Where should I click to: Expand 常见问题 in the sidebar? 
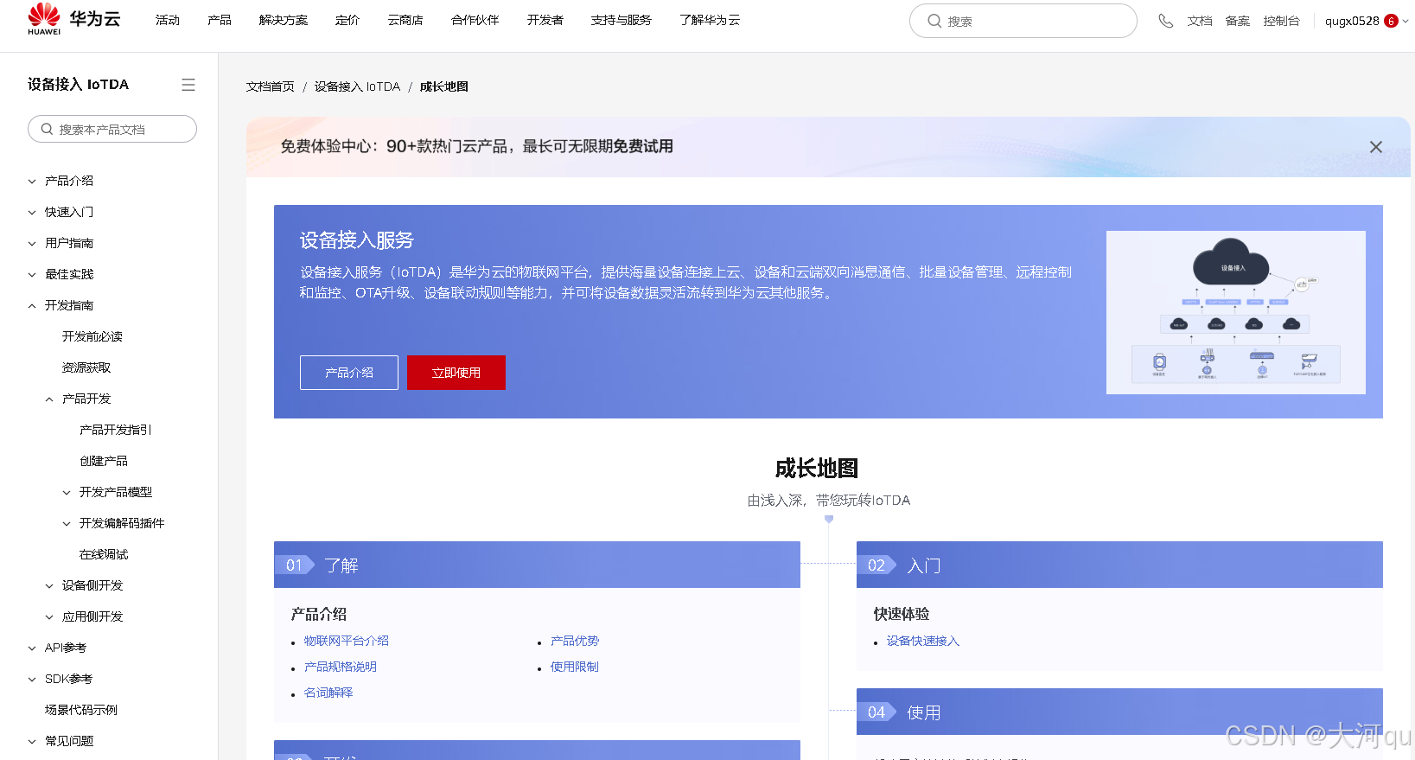coord(32,742)
